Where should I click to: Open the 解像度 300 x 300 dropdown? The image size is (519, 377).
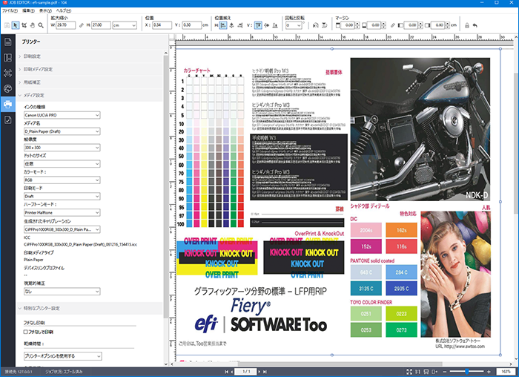click(62, 148)
